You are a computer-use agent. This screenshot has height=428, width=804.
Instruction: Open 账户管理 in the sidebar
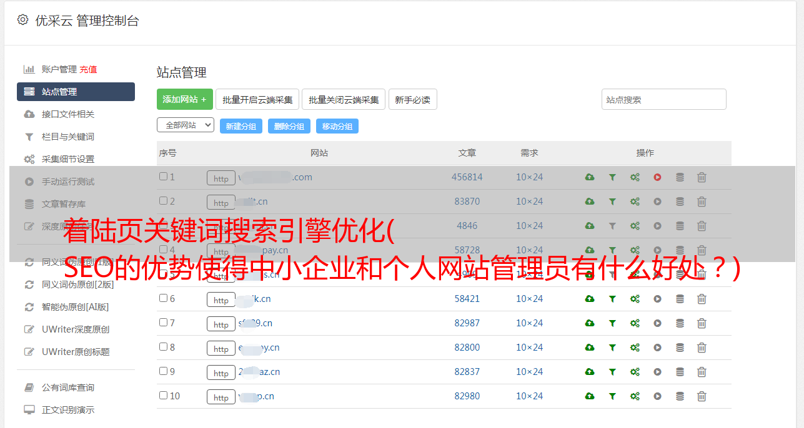point(59,69)
